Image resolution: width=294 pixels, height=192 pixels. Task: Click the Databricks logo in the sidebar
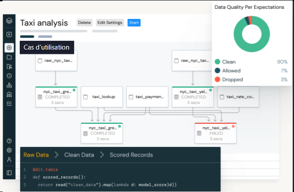[x=9, y=21]
